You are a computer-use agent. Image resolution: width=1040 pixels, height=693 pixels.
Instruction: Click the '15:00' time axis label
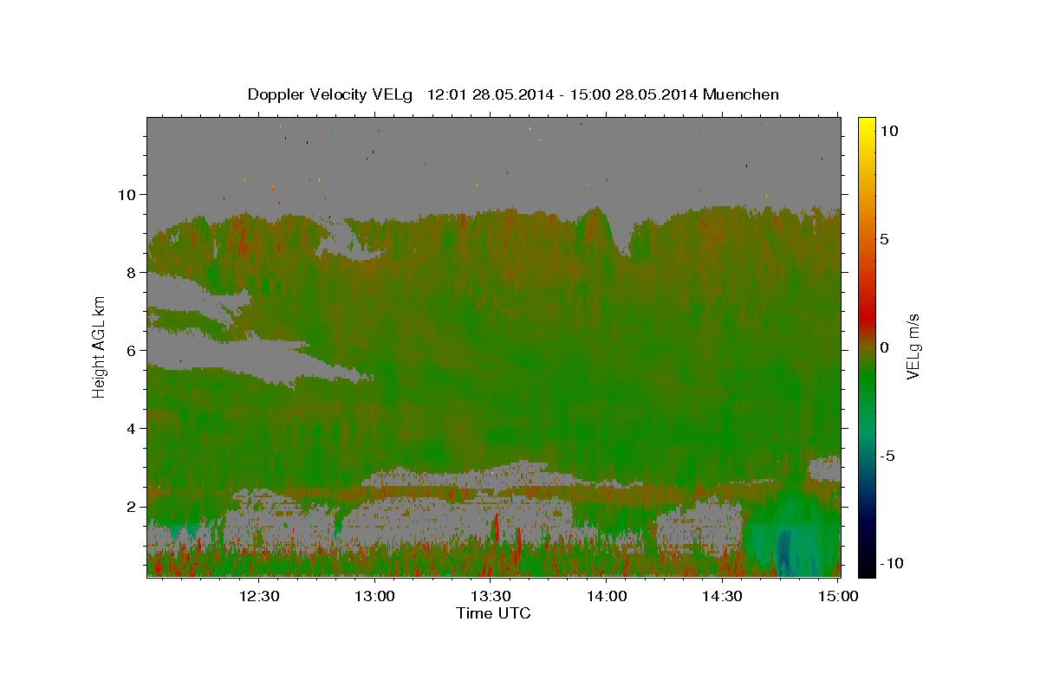coord(837,596)
